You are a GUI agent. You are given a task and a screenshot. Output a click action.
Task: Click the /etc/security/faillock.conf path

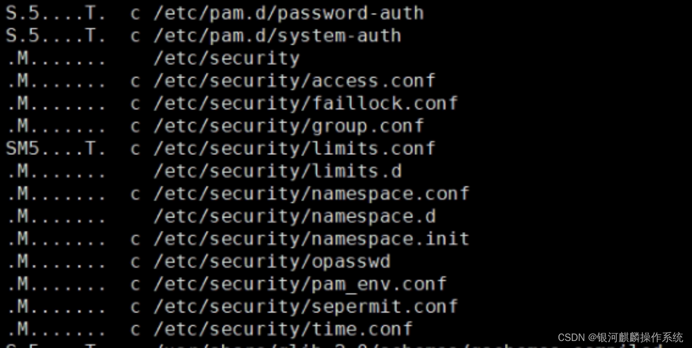(305, 103)
